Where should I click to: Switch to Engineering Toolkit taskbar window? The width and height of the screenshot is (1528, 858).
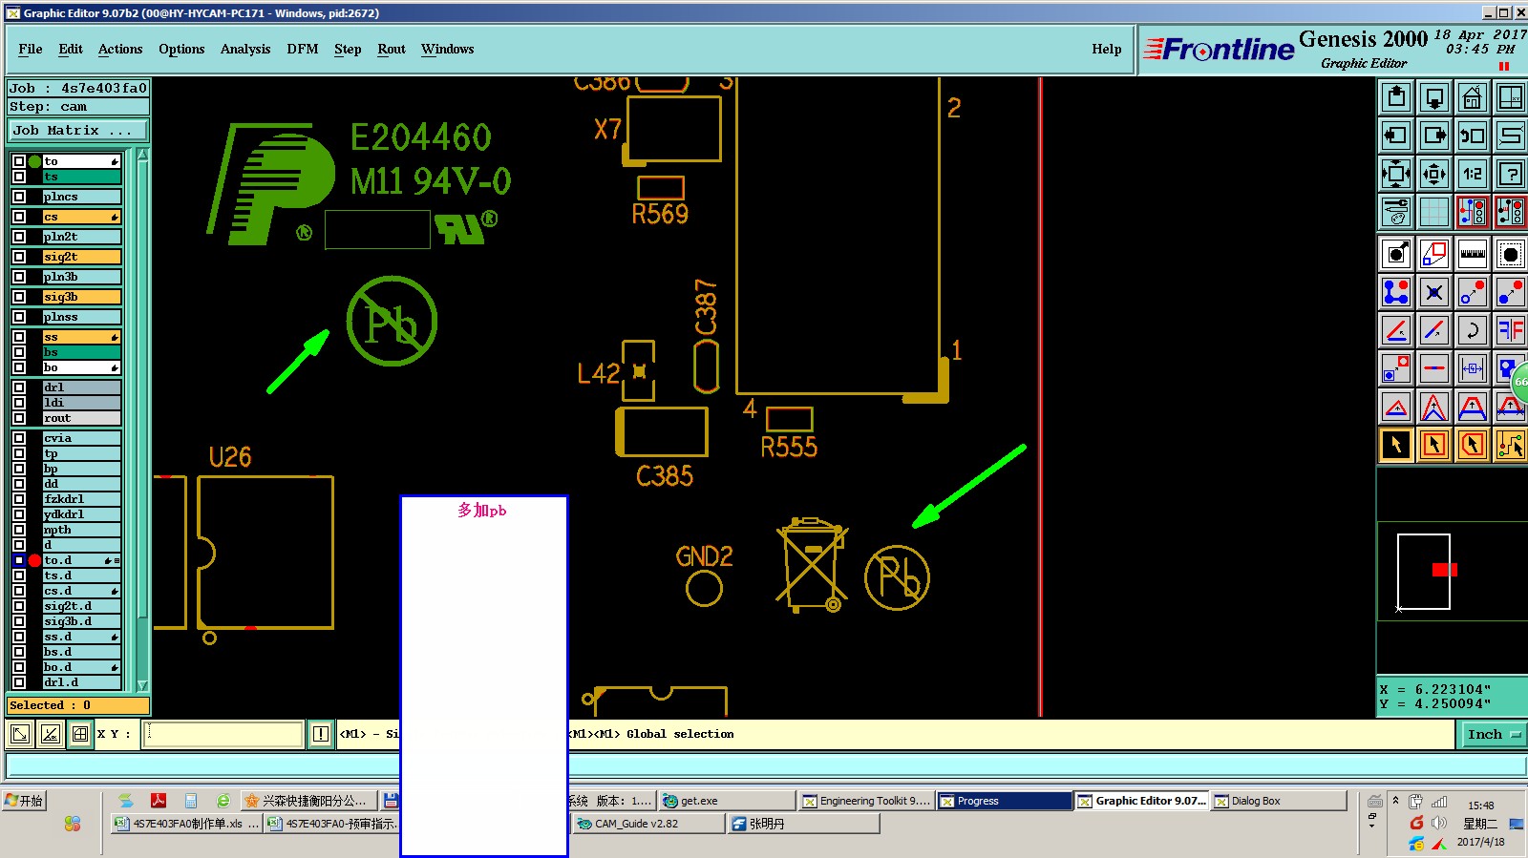tap(866, 801)
